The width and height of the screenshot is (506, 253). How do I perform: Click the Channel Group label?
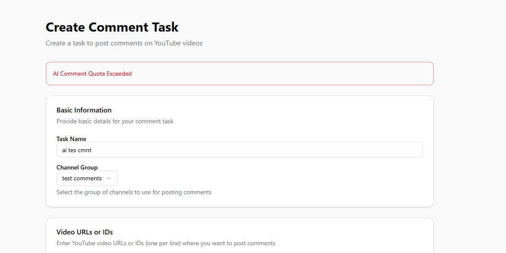coord(77,168)
